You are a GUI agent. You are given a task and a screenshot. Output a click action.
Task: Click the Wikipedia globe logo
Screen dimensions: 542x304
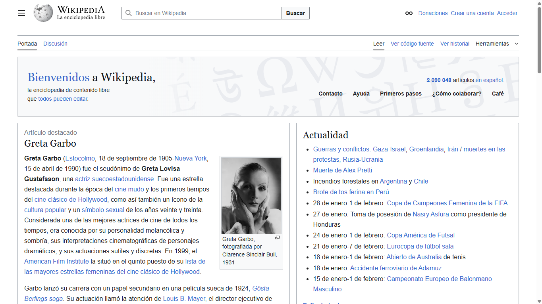point(43,13)
